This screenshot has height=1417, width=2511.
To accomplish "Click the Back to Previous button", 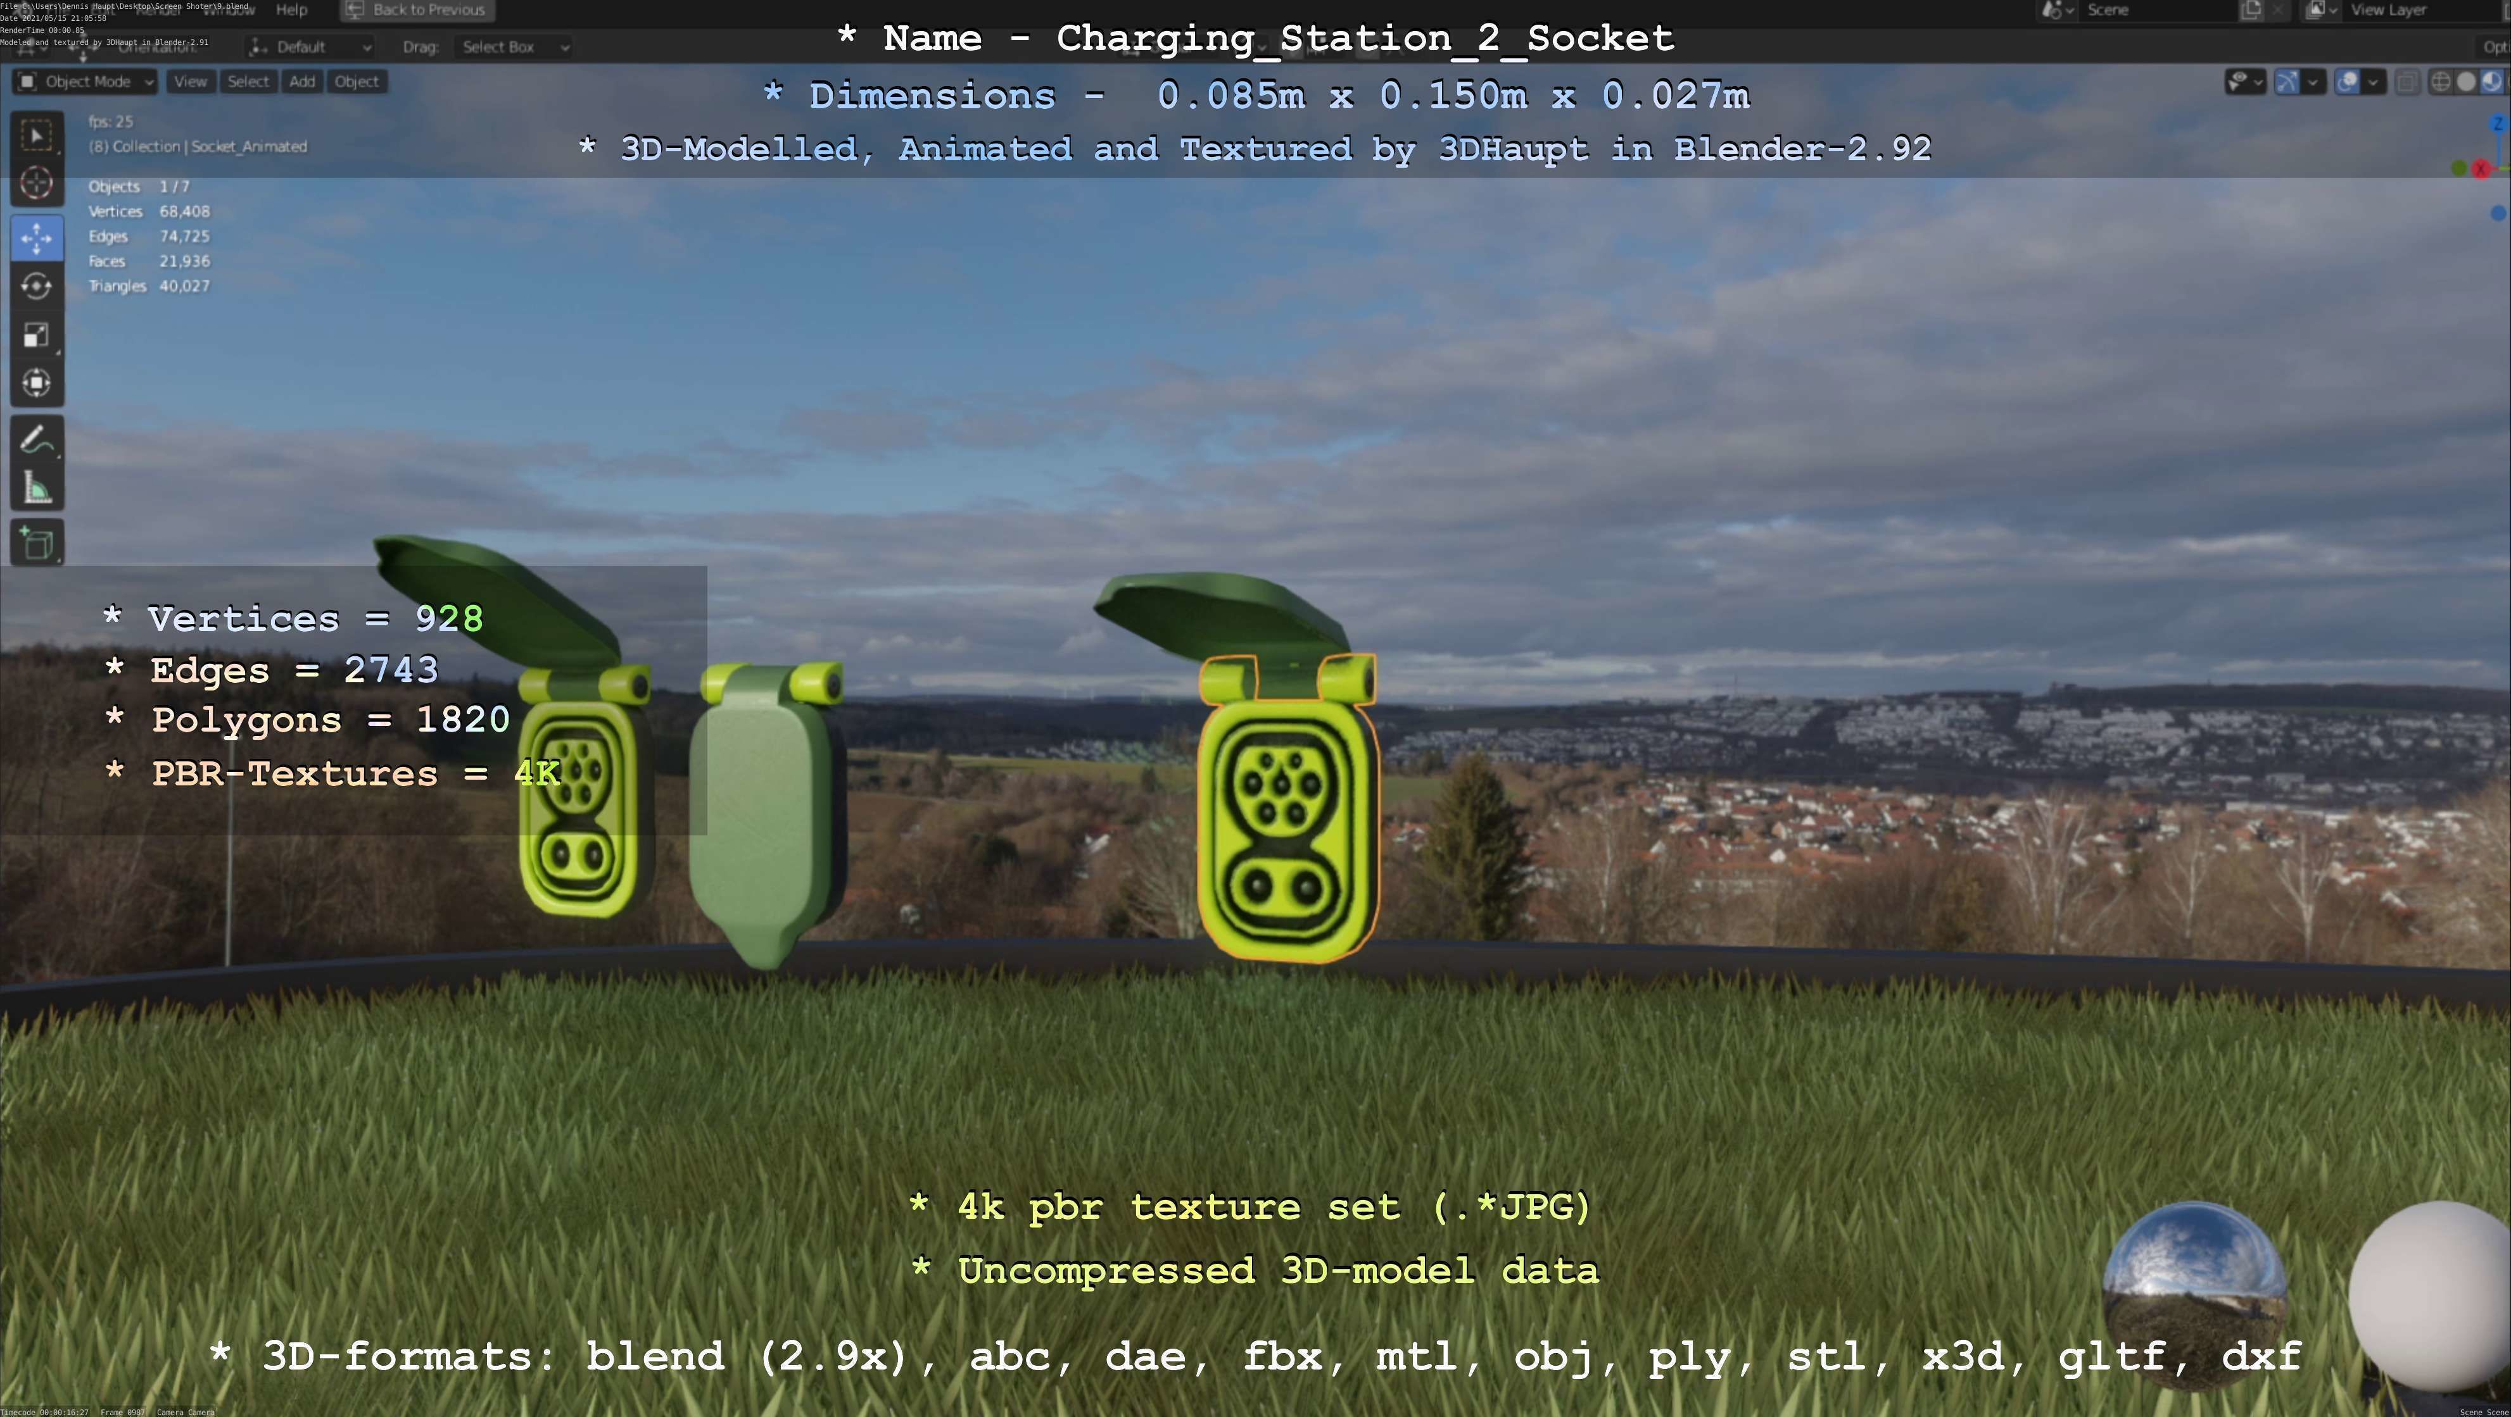I will point(417,9).
